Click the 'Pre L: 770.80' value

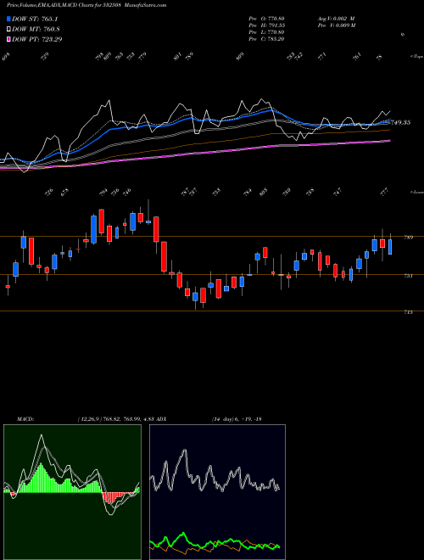pos(266,32)
